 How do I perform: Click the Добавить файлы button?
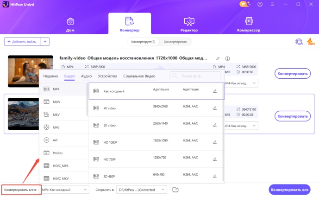pos(22,42)
